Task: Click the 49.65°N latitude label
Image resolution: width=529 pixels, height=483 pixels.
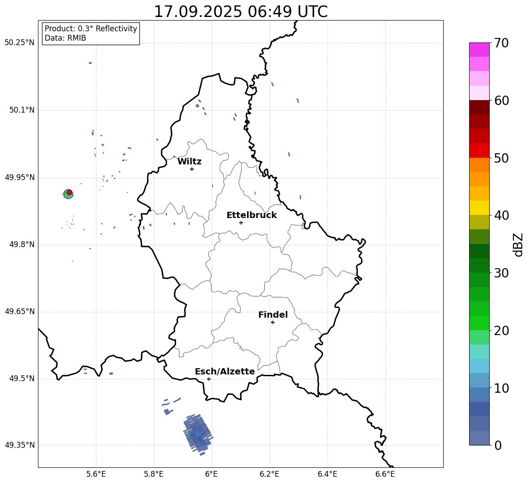Action: pos(19,311)
